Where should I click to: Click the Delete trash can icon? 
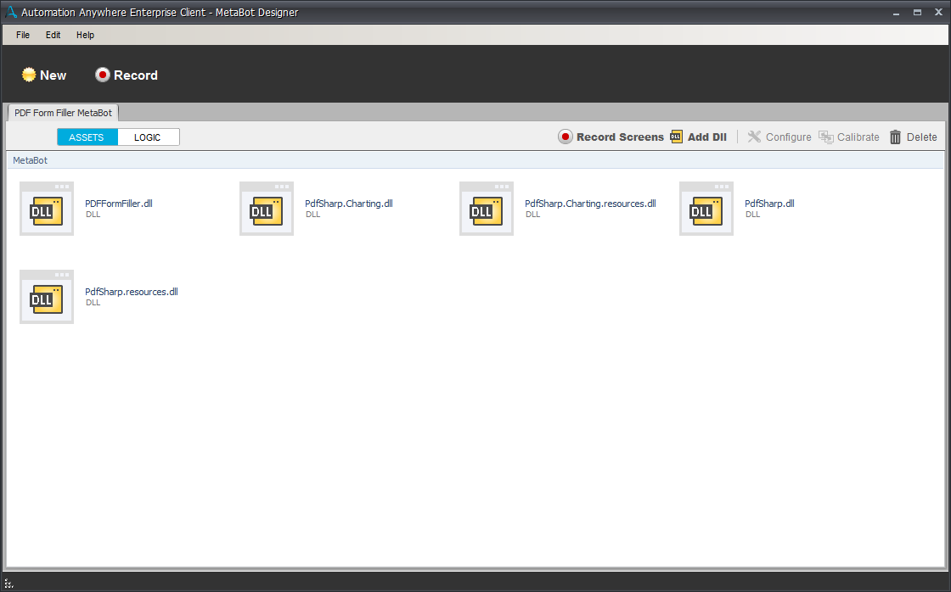pos(895,137)
